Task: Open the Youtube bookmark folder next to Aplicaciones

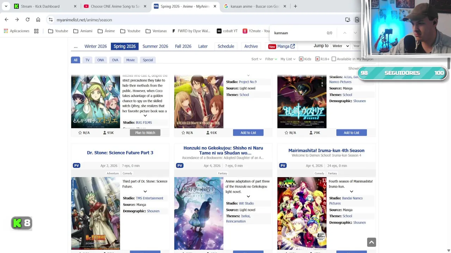Action: coord(58,31)
